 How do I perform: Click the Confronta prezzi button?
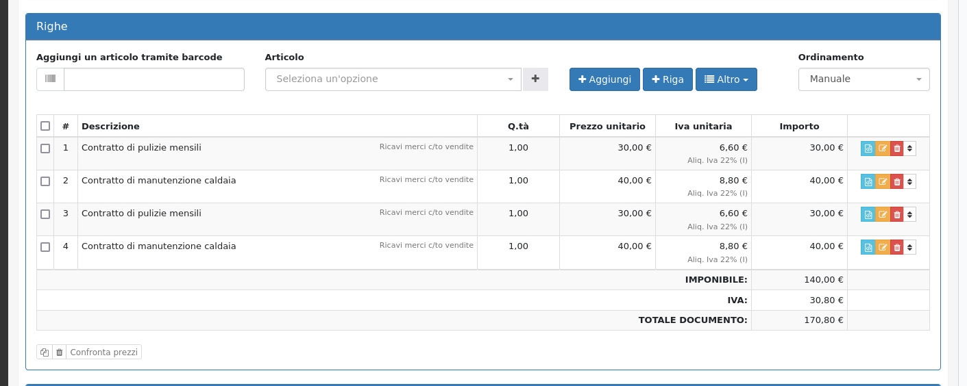103,352
